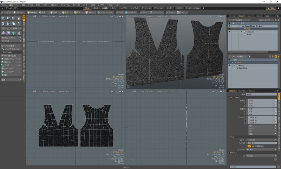Toggle Action Center options checkbox

[x=115, y=13]
